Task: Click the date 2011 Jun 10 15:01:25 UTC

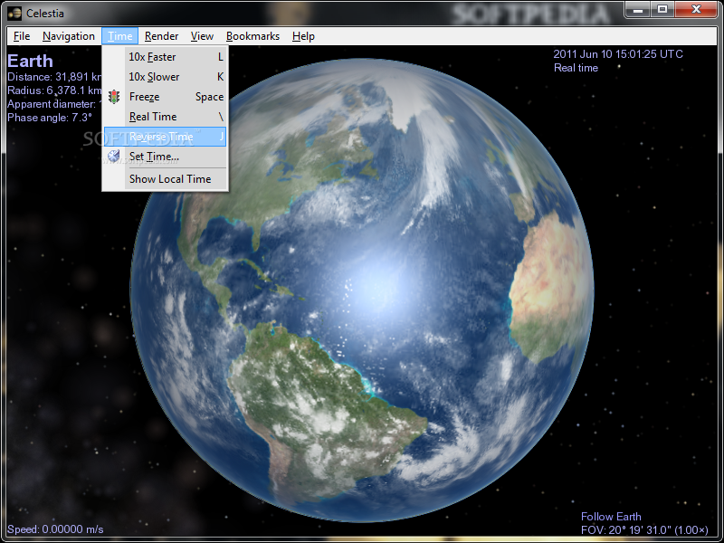Action: [618, 54]
